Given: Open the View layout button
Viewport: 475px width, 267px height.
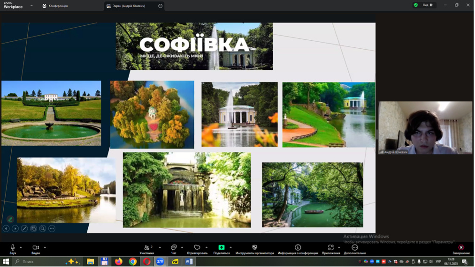Looking at the screenshot, I should 428,5.
